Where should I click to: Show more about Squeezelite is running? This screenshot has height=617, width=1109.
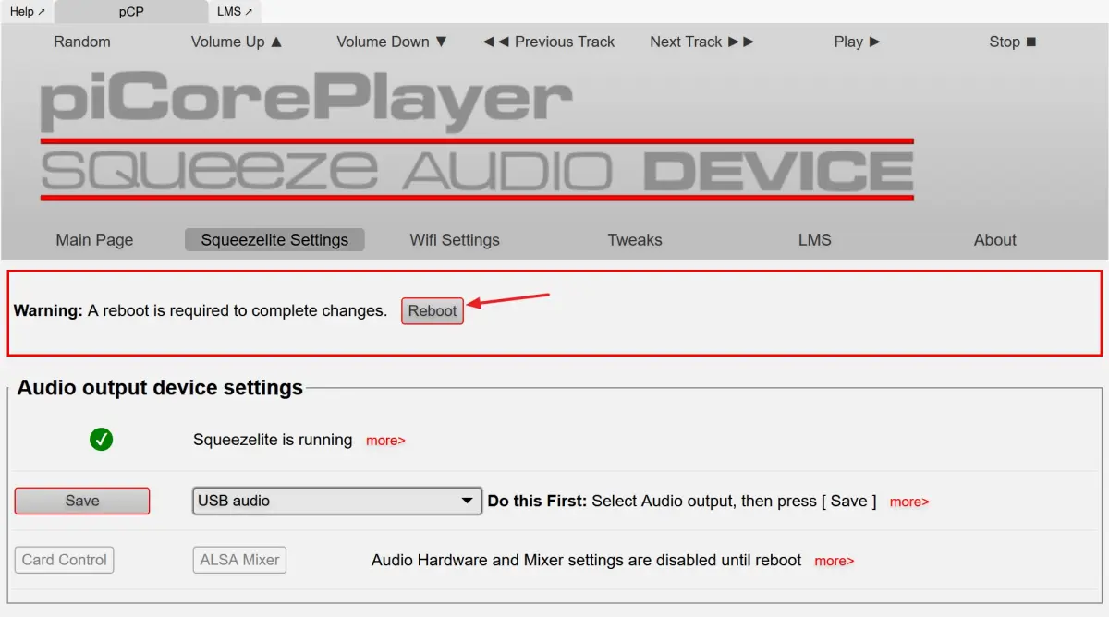pyautogui.click(x=385, y=441)
